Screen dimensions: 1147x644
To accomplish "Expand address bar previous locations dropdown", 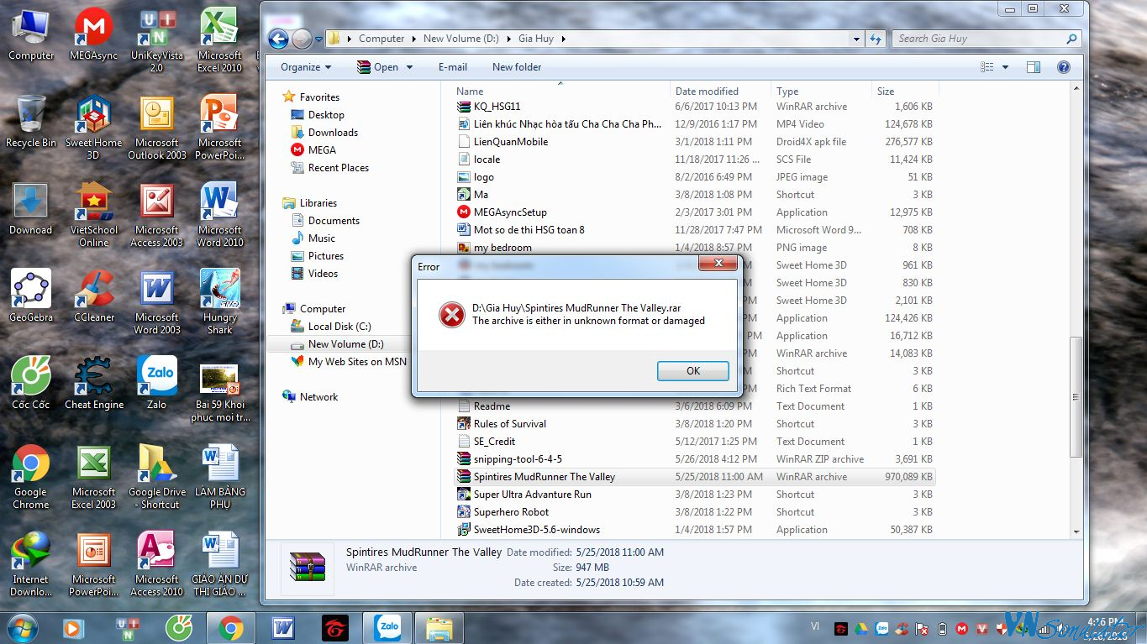I will click(x=856, y=39).
